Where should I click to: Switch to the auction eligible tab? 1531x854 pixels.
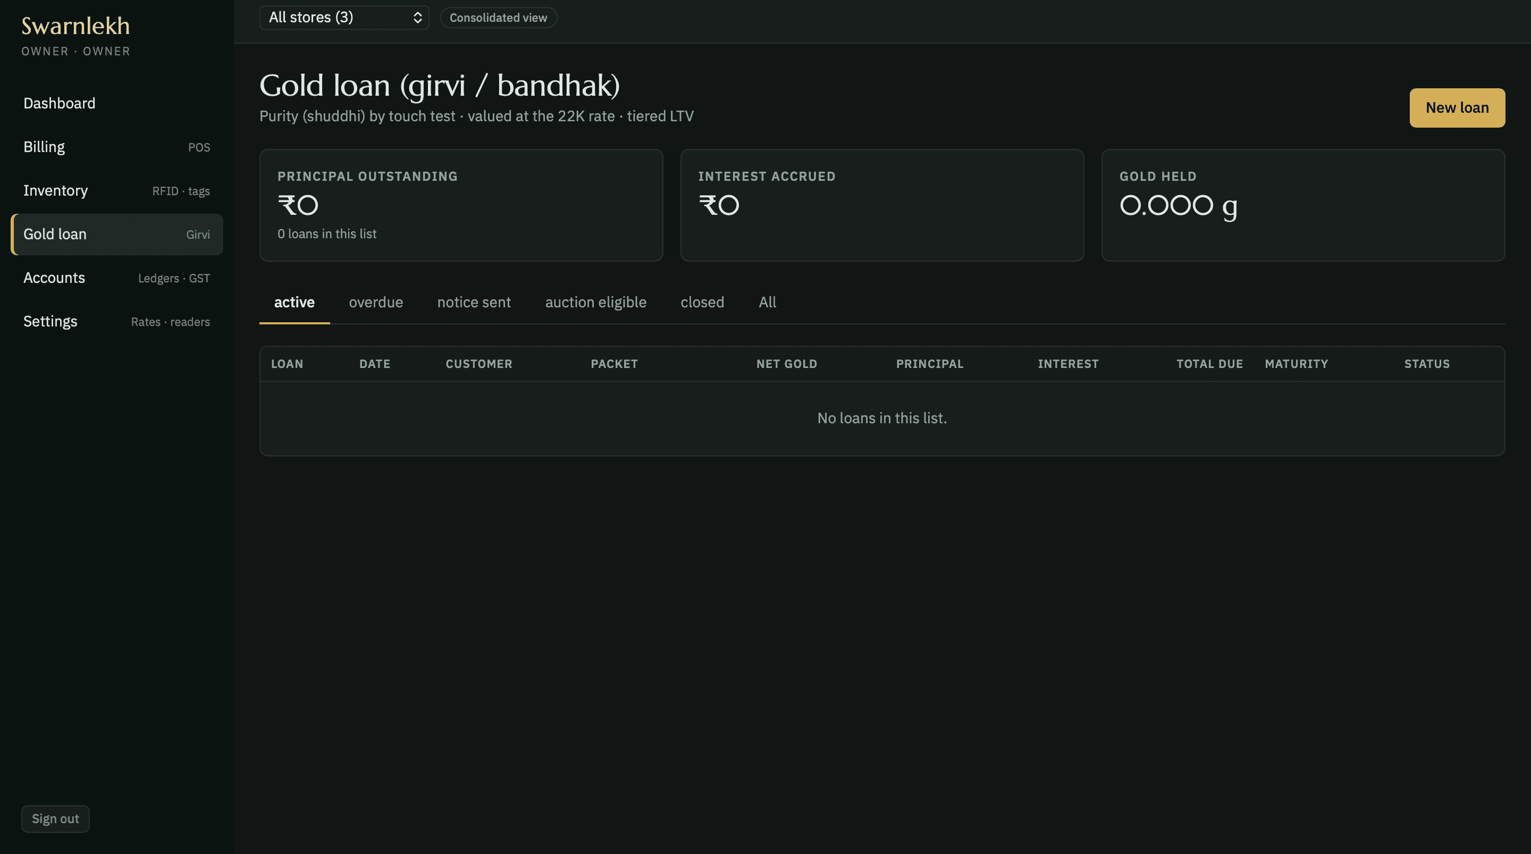pyautogui.click(x=595, y=302)
